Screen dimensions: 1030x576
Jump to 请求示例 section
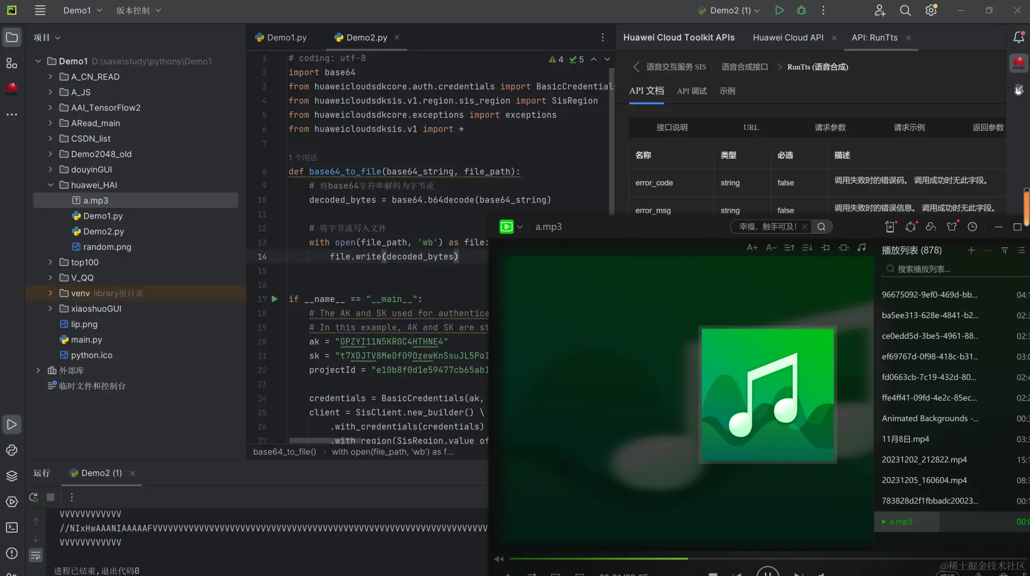[909, 128]
